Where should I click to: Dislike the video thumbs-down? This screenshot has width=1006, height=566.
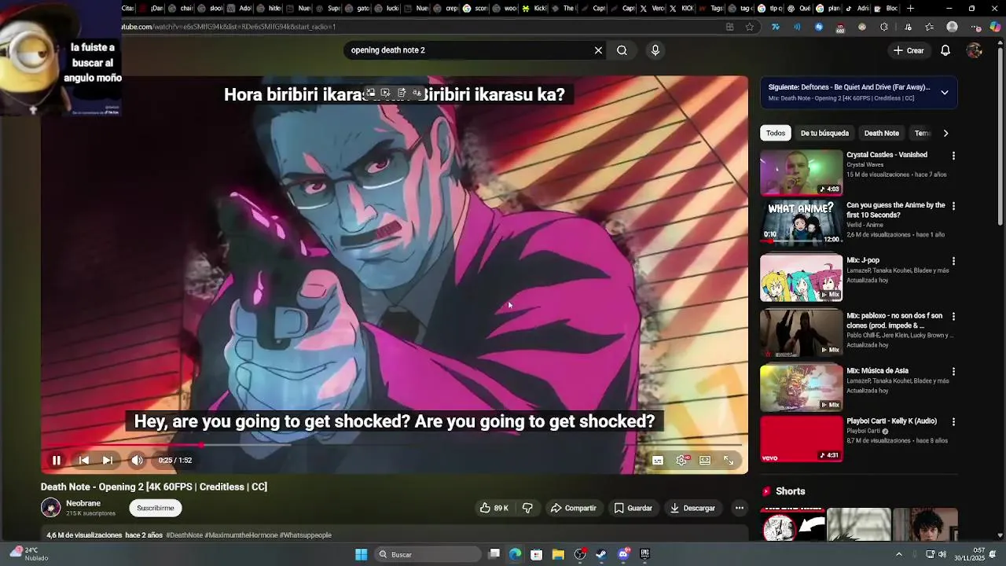[x=527, y=509]
